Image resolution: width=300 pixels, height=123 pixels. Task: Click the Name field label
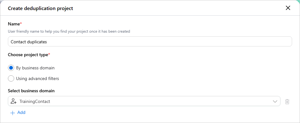(14, 24)
